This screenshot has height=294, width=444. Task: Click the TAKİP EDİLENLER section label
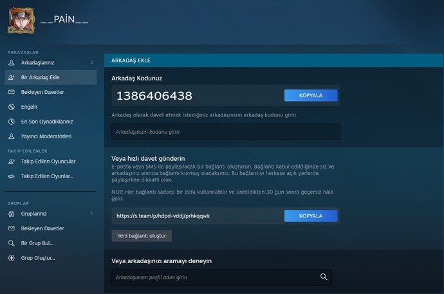pos(28,151)
